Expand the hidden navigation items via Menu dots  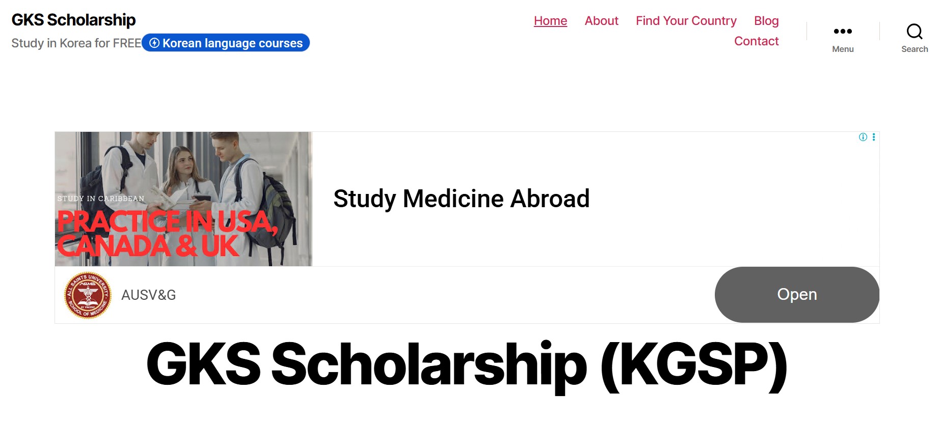pos(842,32)
